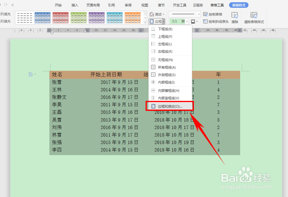The image size is (288, 197).
Task: Switch to the 云服务 tab
Action: (198, 5)
